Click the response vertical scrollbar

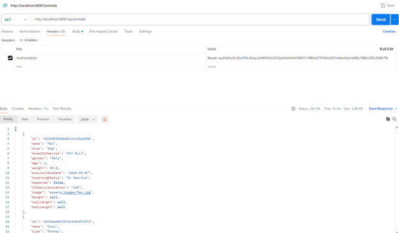[396, 179]
